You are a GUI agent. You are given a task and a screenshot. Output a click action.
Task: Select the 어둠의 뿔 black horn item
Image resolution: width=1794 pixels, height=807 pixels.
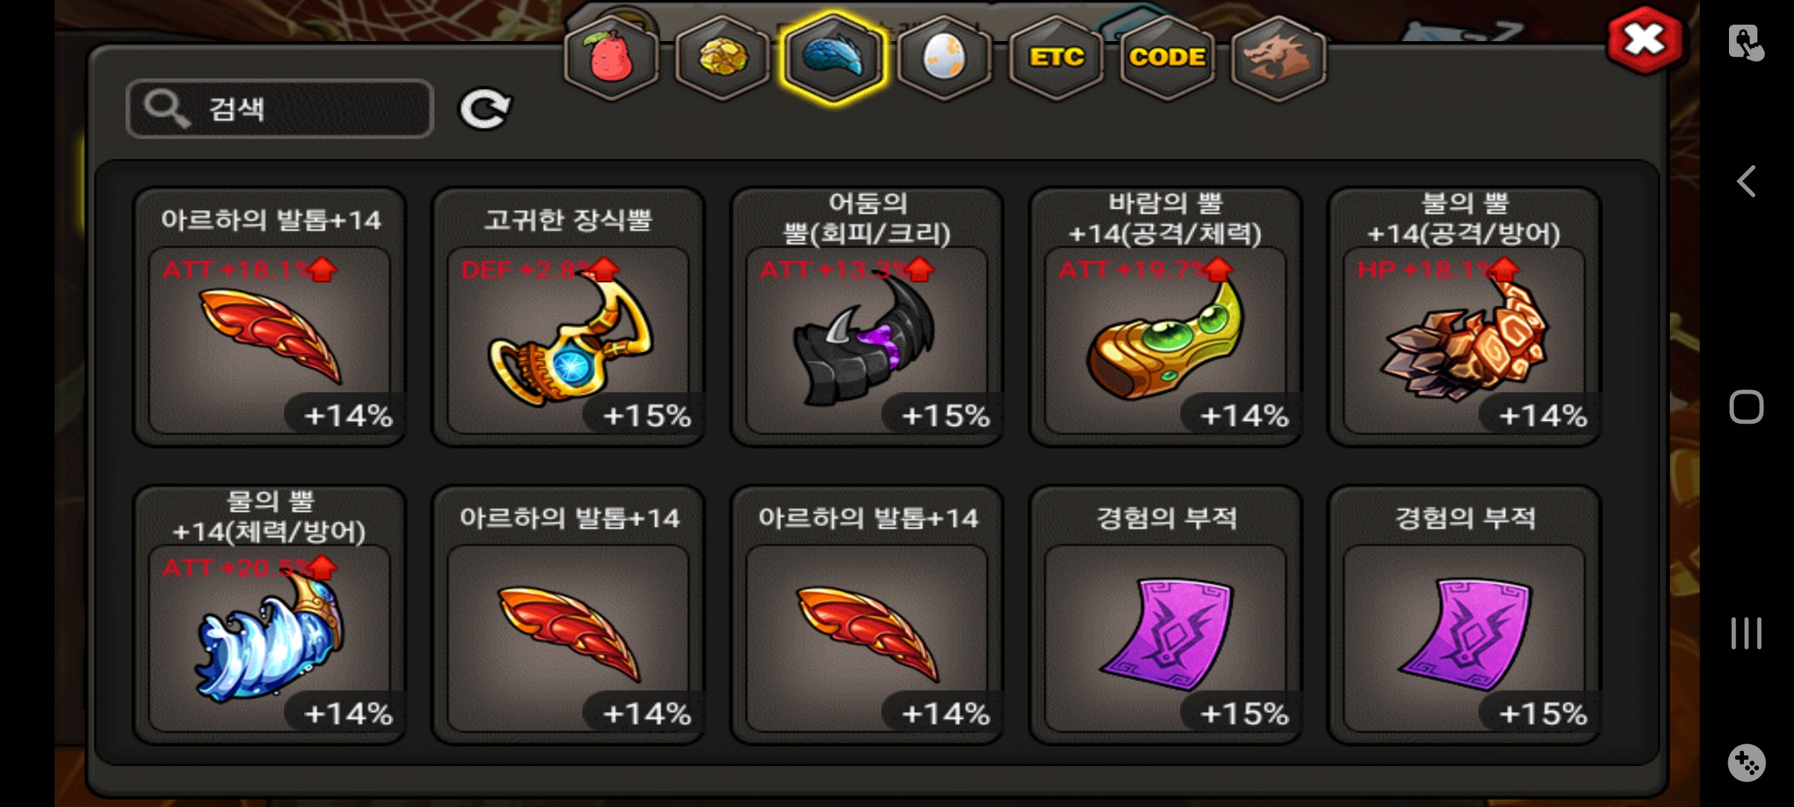click(867, 317)
